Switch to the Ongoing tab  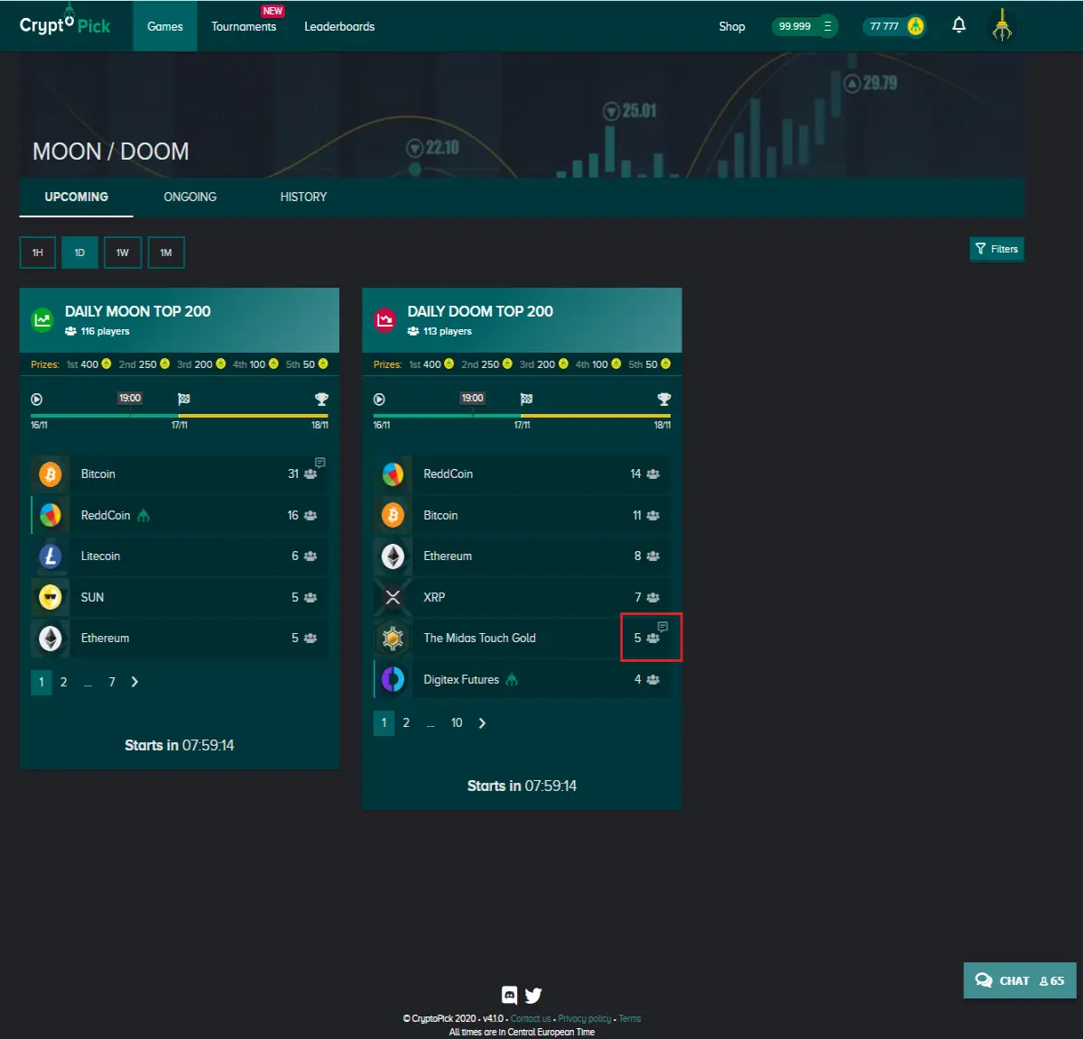(x=190, y=197)
